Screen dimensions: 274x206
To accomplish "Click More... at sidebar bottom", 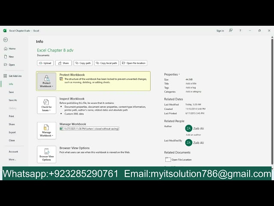I will pos(12,159).
